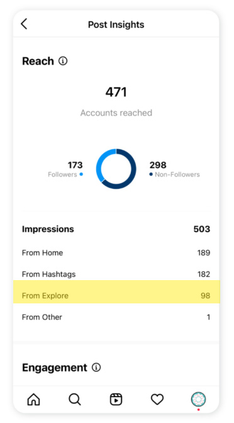Open the Reach info icon
234x423 pixels.
[x=63, y=61]
